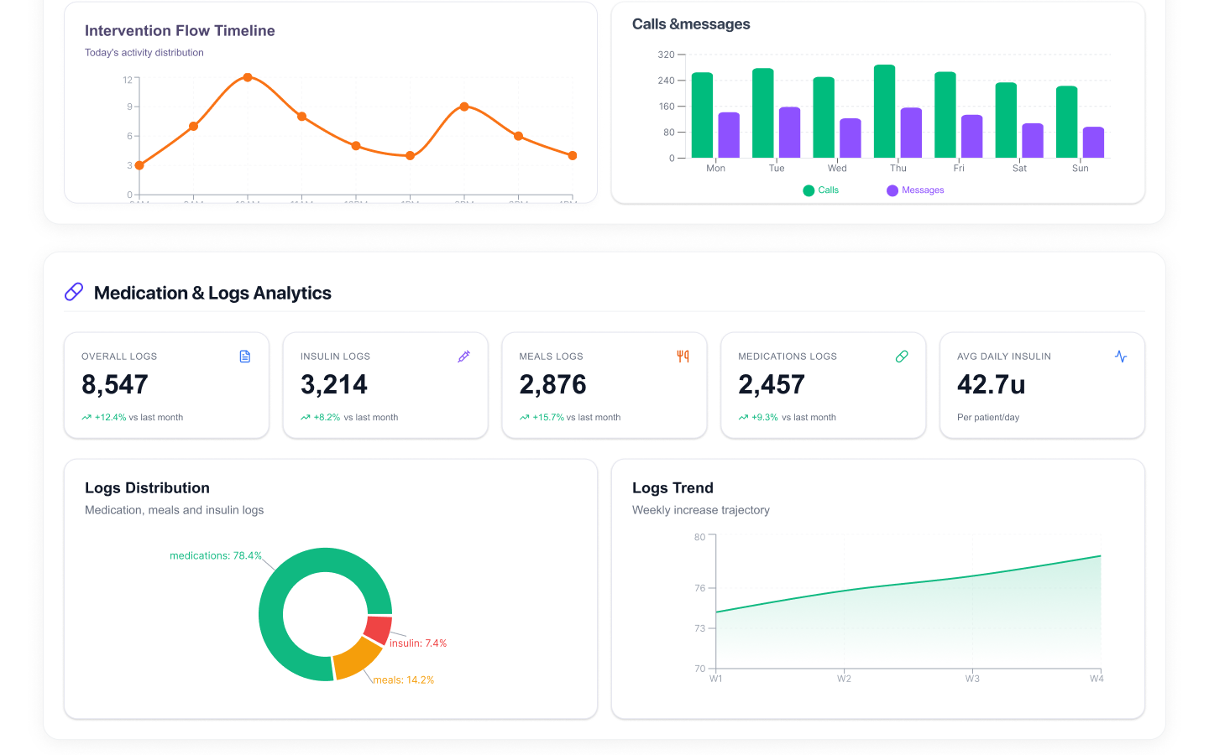The width and height of the screenshot is (1209, 755).
Task: Click the pill icon beside Medication & Logs Analytics
Action: point(74,292)
